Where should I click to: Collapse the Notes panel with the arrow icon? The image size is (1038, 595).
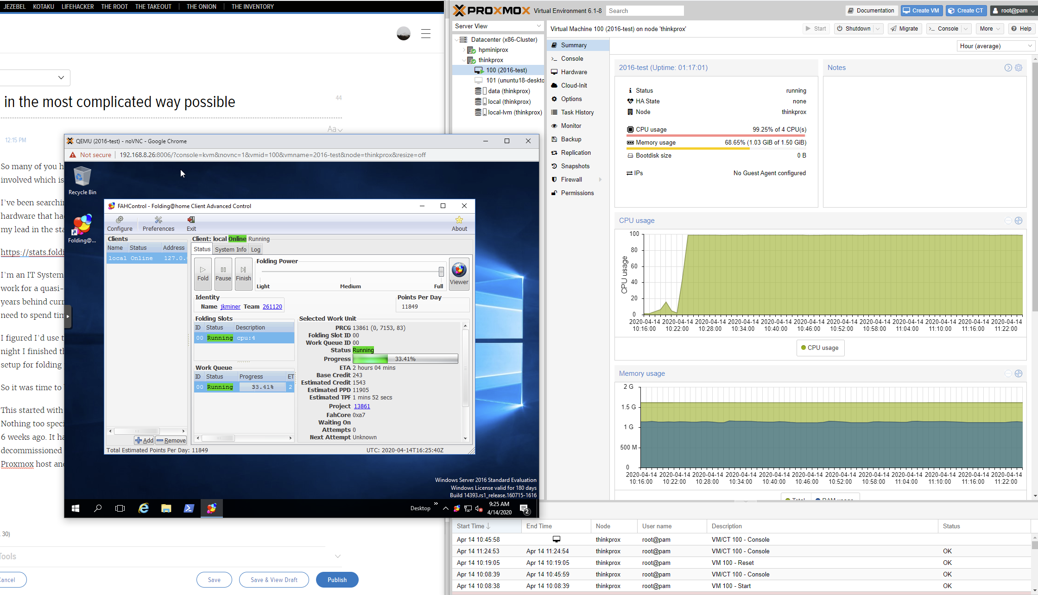[1008, 68]
